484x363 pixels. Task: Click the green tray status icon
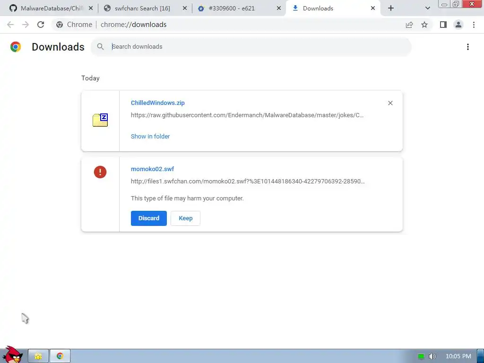421,356
